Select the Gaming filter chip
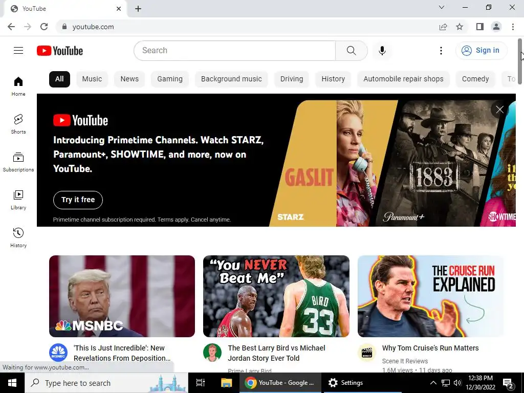The width and height of the screenshot is (524, 393). tap(170, 79)
